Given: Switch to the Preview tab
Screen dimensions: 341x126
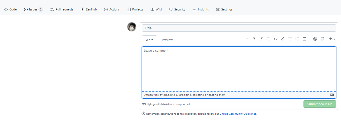Looking at the screenshot, I should (167, 40).
